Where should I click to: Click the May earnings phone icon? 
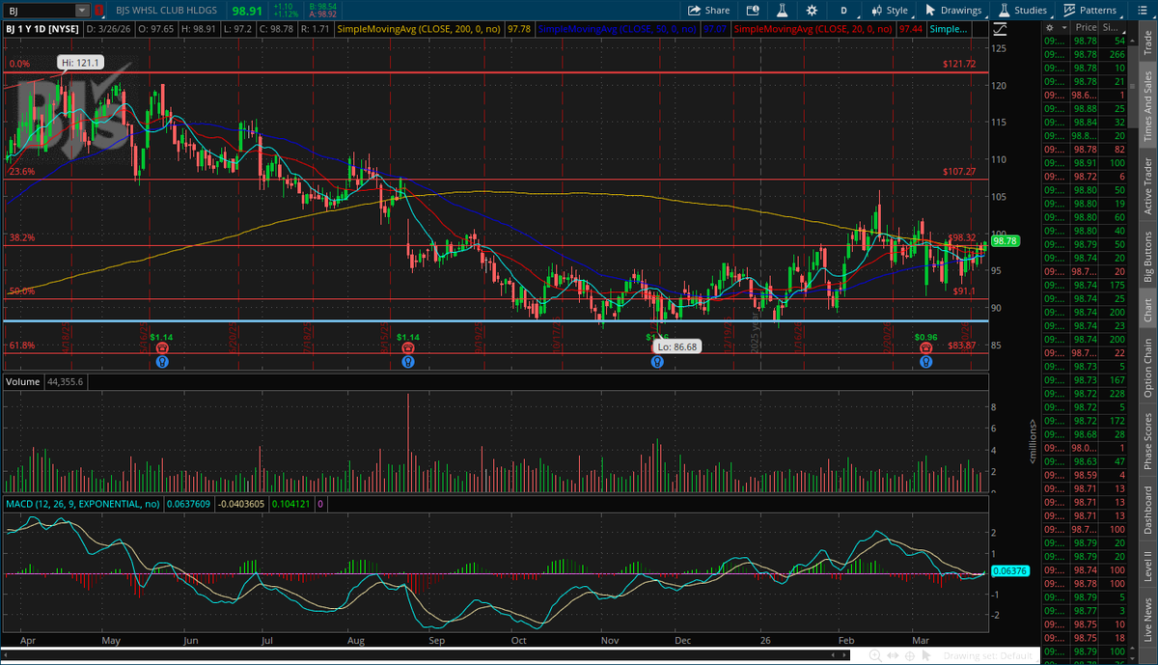point(161,347)
